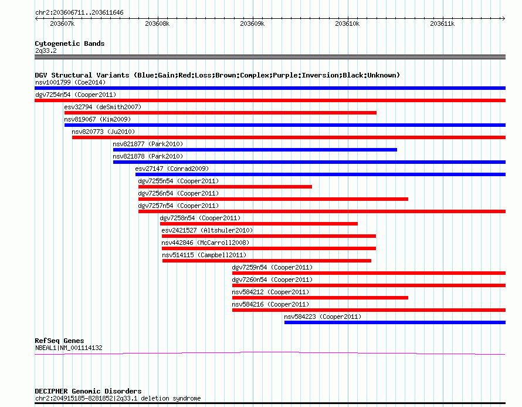
Task: Click the red dgv7256n54 loss bar
Action: (273, 199)
